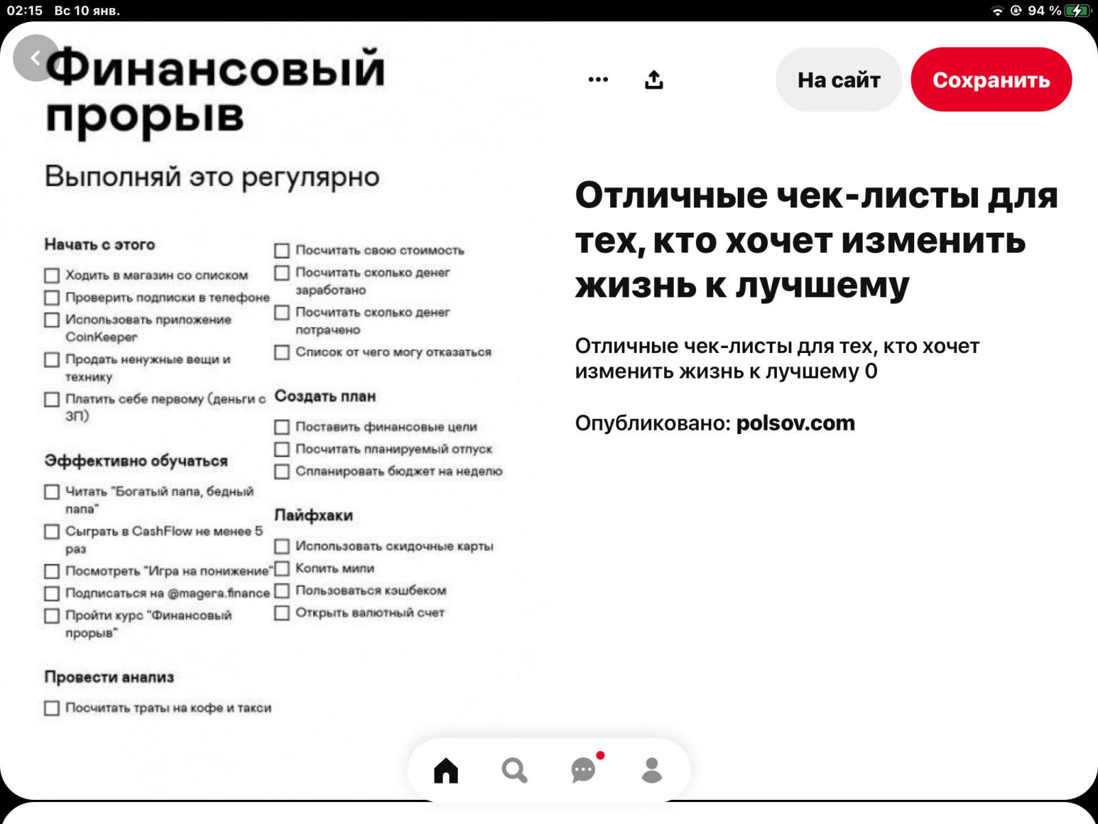
Task: Tap the date Вс 10 янв.
Action: (87, 11)
